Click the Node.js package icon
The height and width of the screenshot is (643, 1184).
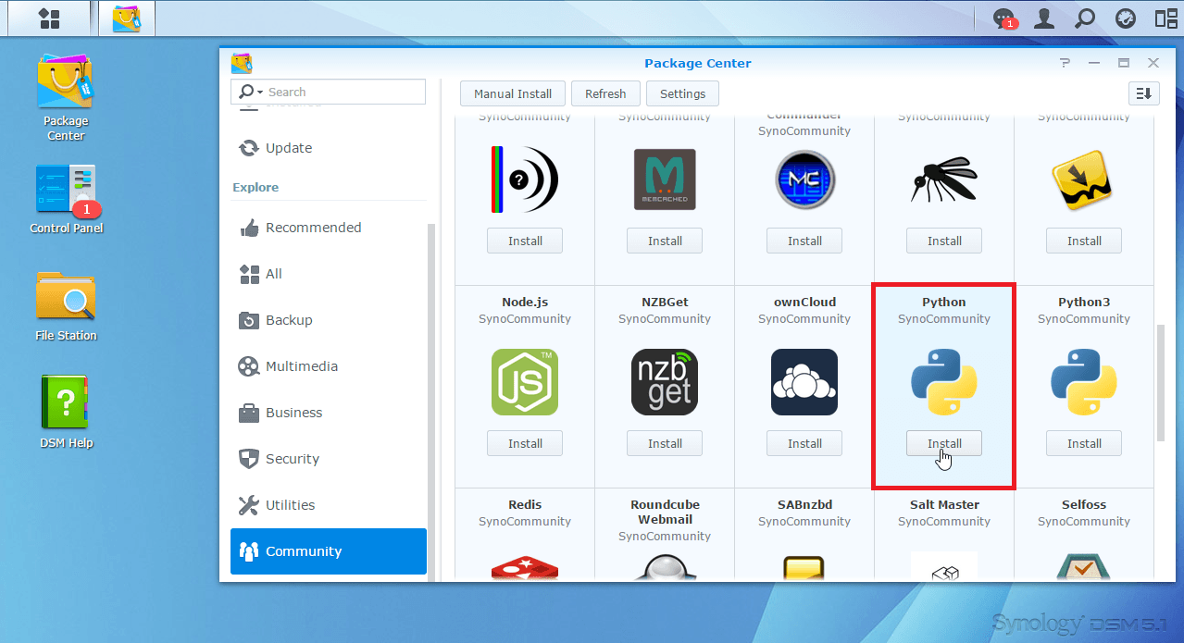coord(525,382)
